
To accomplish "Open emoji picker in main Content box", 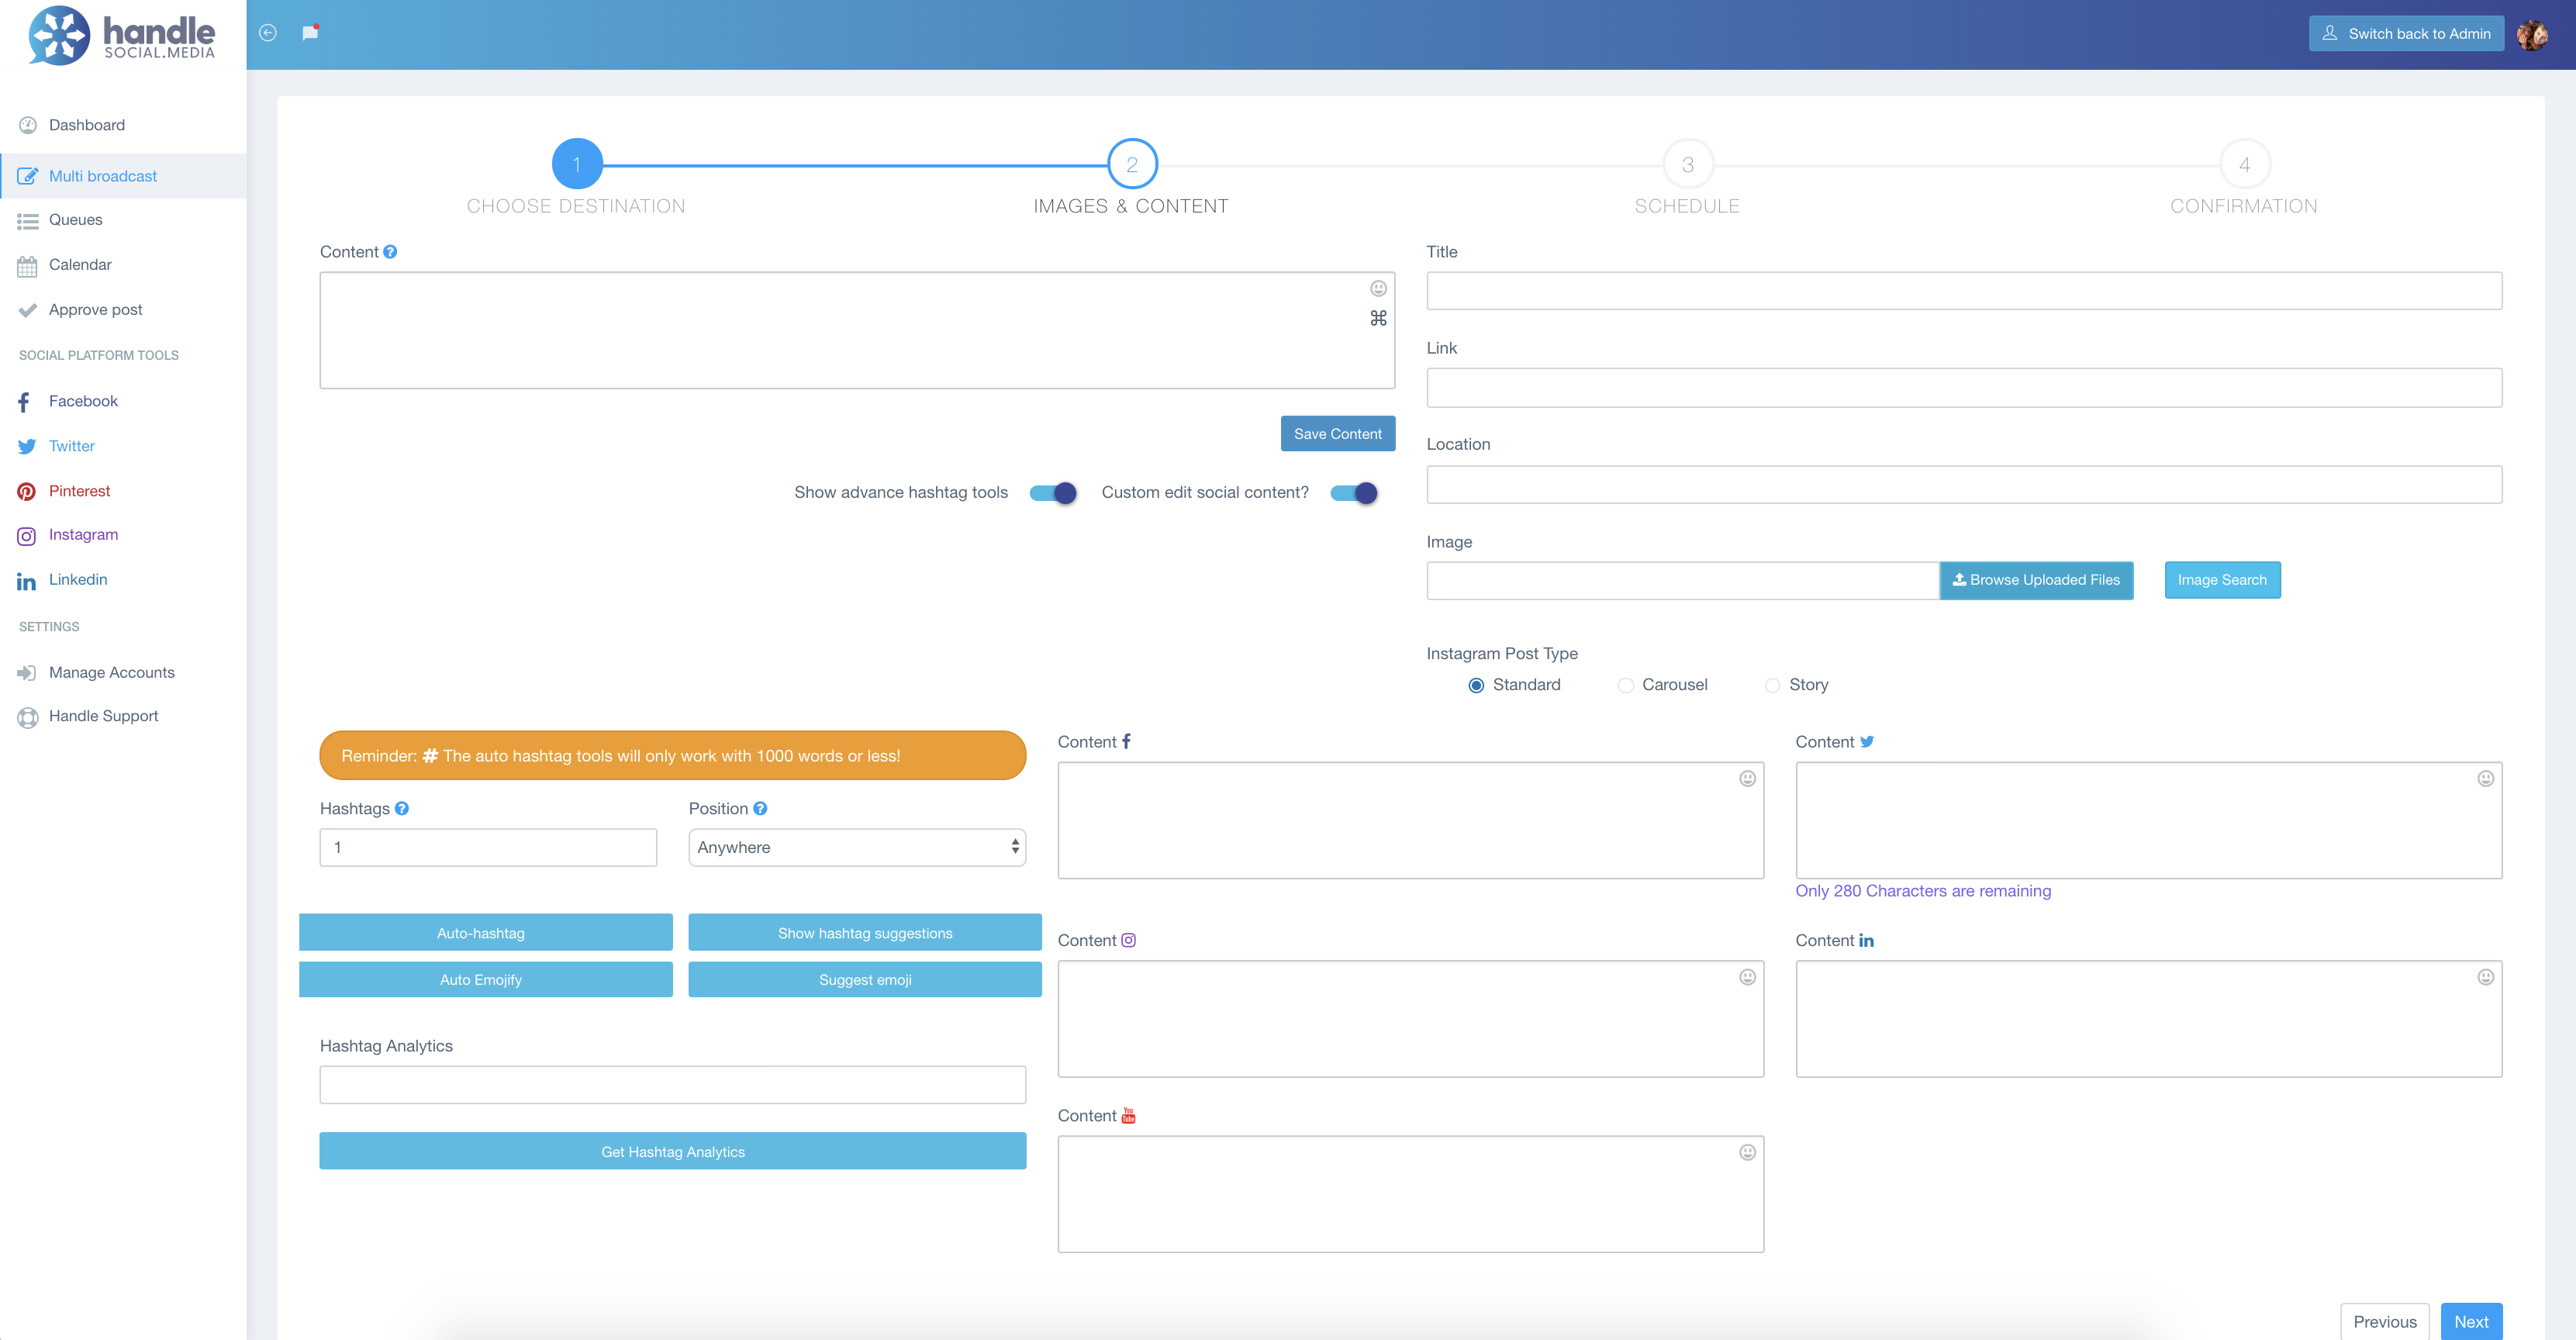I will pos(1378,289).
